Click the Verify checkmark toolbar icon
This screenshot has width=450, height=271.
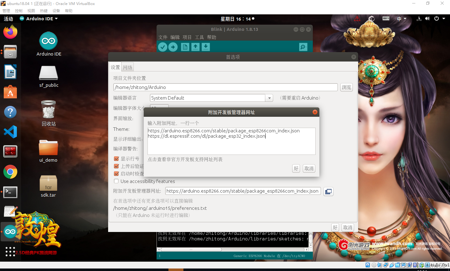pos(162,47)
